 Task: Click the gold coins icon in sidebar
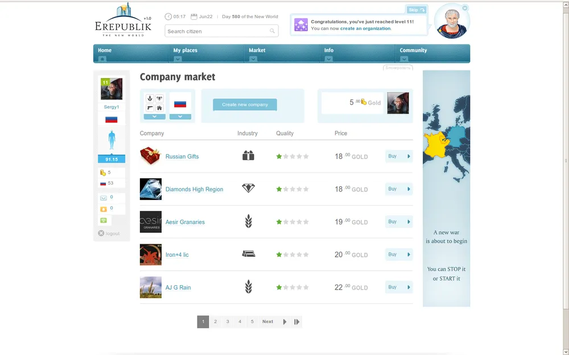coord(103,173)
